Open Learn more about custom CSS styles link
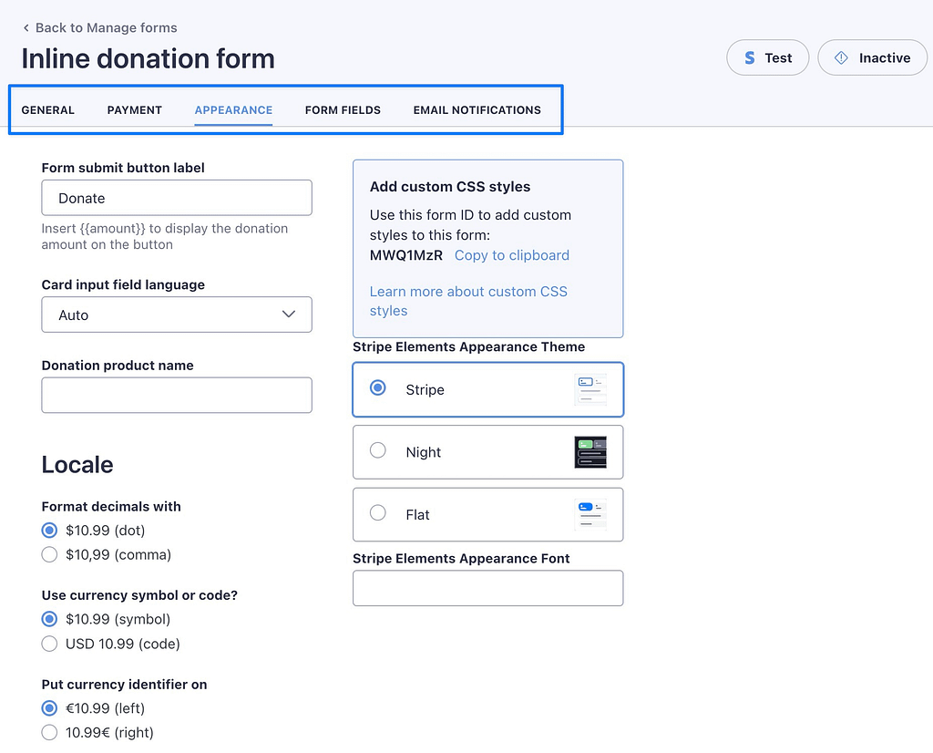The height and width of the screenshot is (753, 933). click(468, 301)
